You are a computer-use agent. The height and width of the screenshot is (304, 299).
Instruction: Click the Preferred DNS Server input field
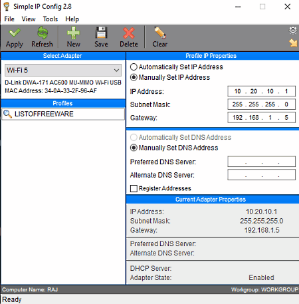click(261, 162)
